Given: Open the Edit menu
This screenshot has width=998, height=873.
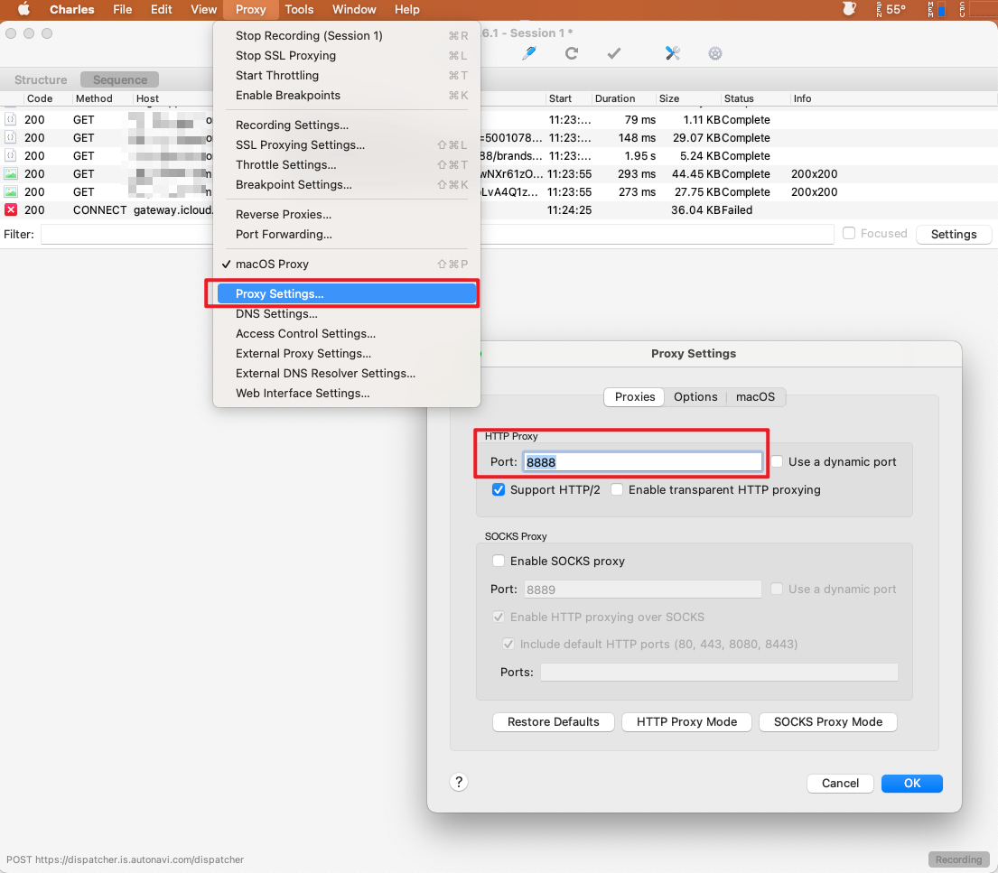Looking at the screenshot, I should pos(162,10).
